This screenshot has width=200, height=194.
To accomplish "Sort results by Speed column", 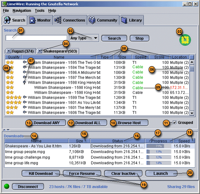I will point(140,57).
